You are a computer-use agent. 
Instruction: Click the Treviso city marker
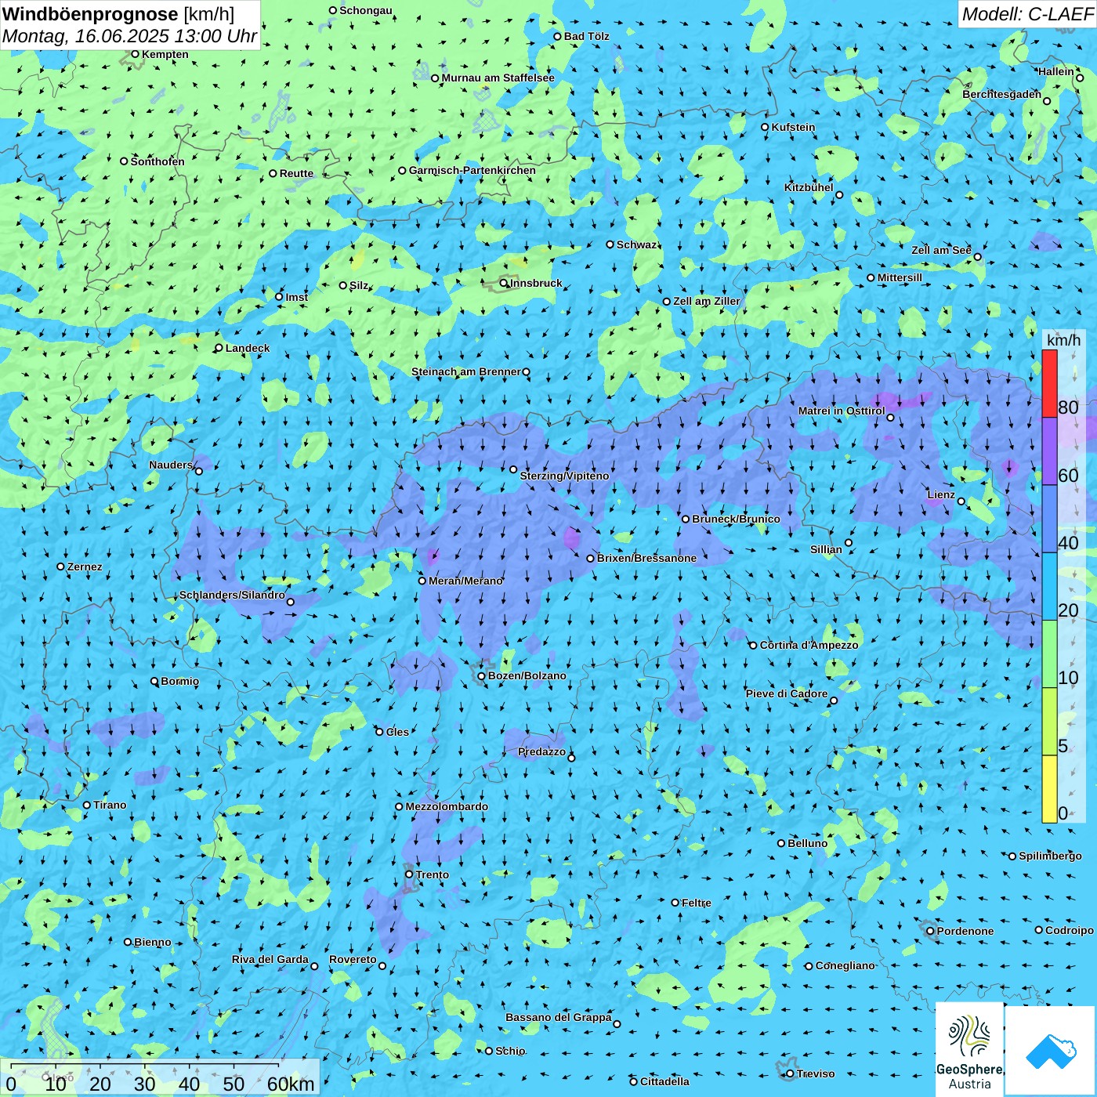[x=790, y=1073]
